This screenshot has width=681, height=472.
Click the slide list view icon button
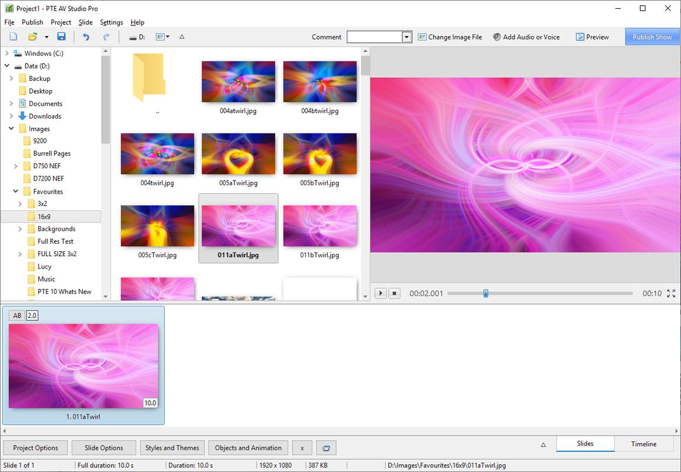326,448
